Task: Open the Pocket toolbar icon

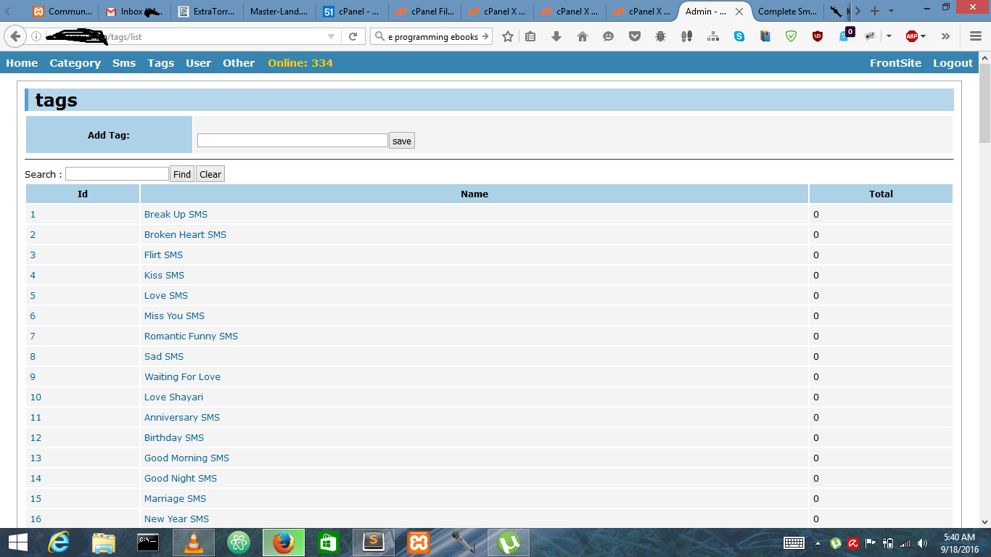Action: (635, 36)
